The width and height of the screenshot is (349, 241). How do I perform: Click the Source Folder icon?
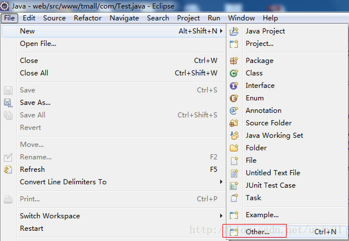point(234,123)
